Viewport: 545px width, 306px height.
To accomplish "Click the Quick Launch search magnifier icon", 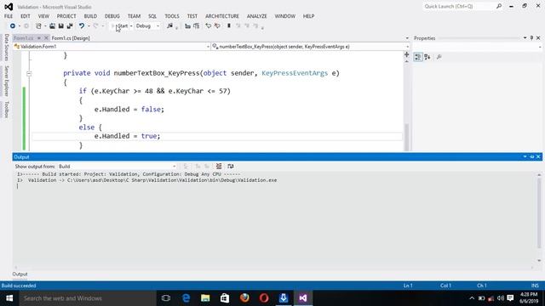I will pyautogui.click(x=499, y=6).
